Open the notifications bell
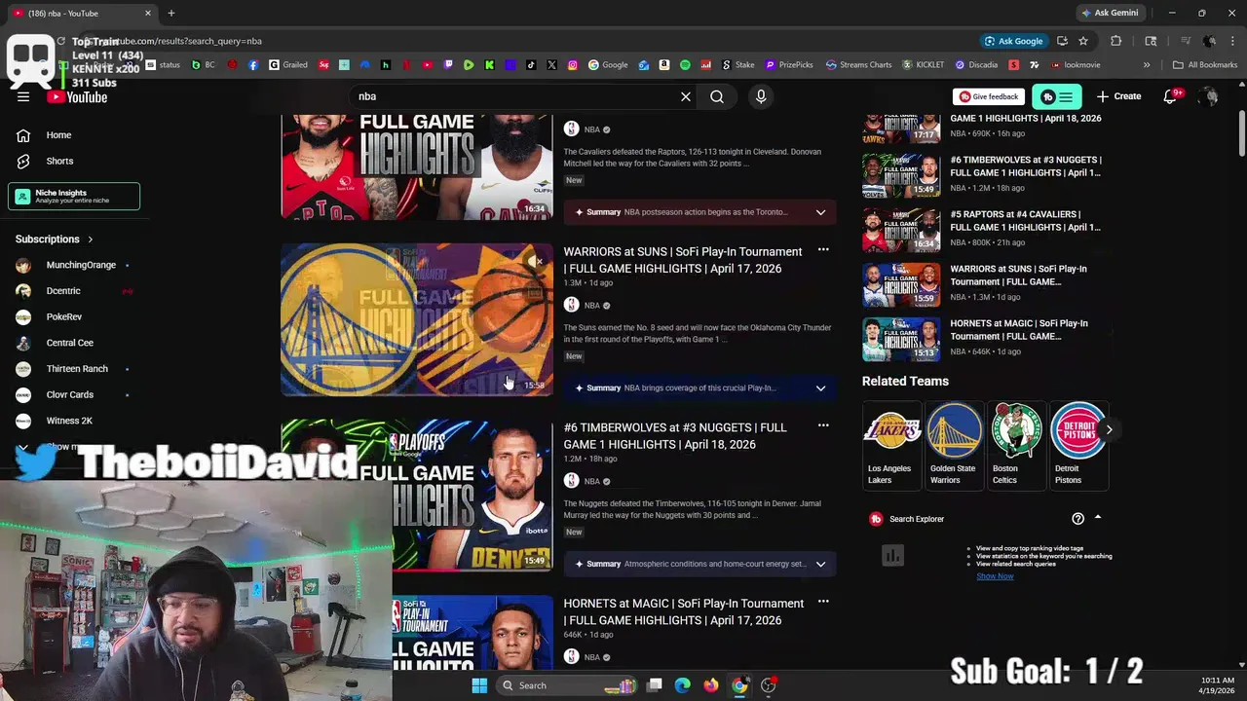This screenshot has height=701, width=1247. tap(1171, 96)
